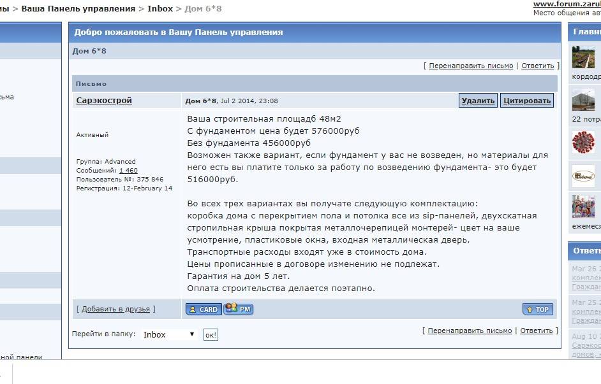Click Добавить в друзья link
The width and height of the screenshot is (601, 384).
pos(115,309)
